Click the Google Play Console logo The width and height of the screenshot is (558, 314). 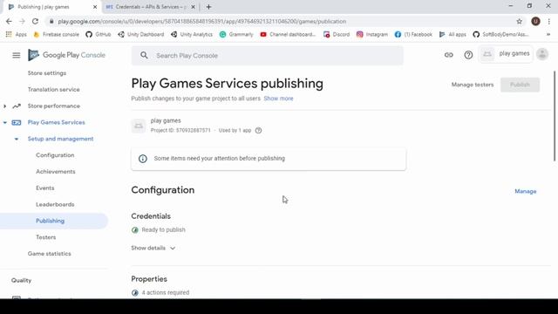coord(66,55)
